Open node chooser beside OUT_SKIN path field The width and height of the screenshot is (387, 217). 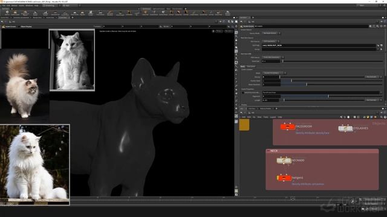click(382, 46)
